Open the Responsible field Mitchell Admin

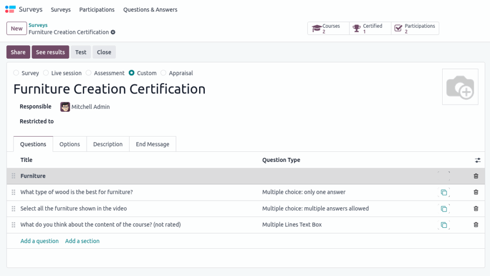tap(90, 107)
